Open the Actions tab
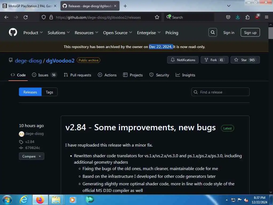This screenshot has height=205, width=273. (x=107, y=75)
